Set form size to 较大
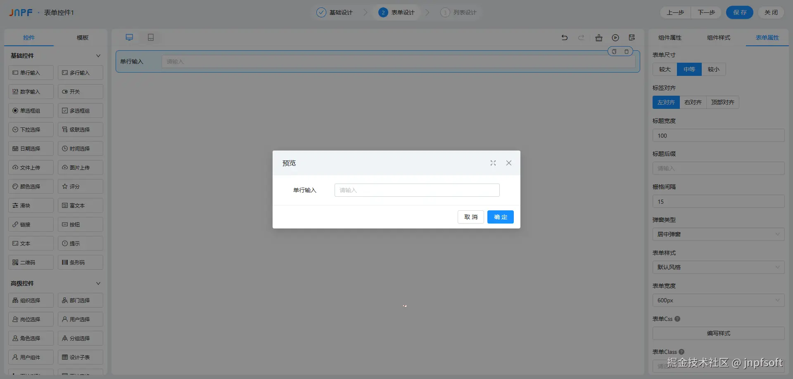The image size is (793, 379). coord(665,69)
